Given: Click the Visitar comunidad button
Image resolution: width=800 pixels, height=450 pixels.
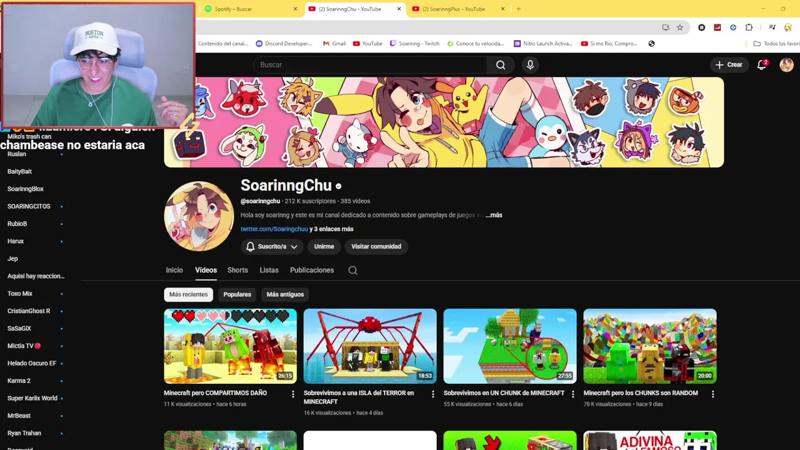Looking at the screenshot, I should (x=376, y=246).
